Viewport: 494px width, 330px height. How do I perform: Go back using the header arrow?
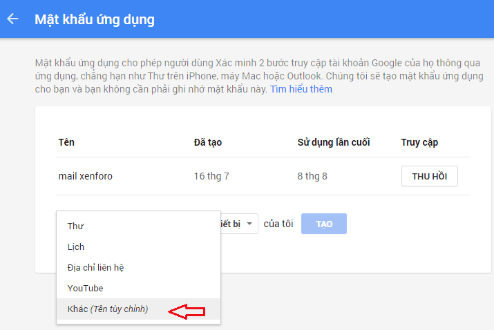[12, 19]
